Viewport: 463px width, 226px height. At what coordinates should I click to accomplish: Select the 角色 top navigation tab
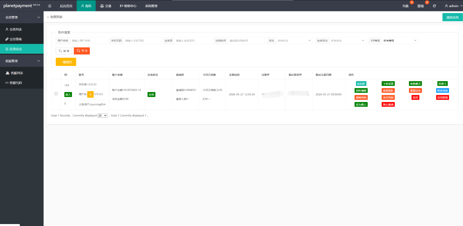point(86,6)
